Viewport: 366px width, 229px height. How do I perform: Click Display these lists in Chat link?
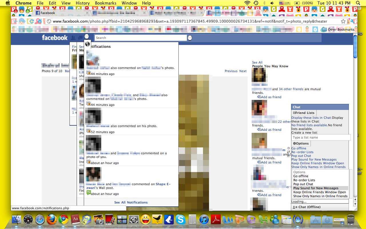point(311,118)
